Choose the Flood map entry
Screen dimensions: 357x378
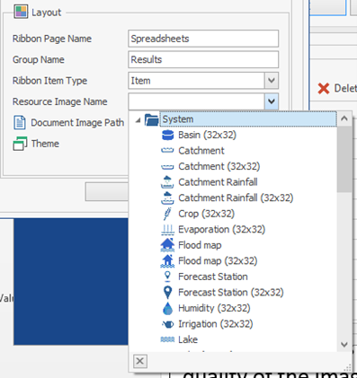200,245
